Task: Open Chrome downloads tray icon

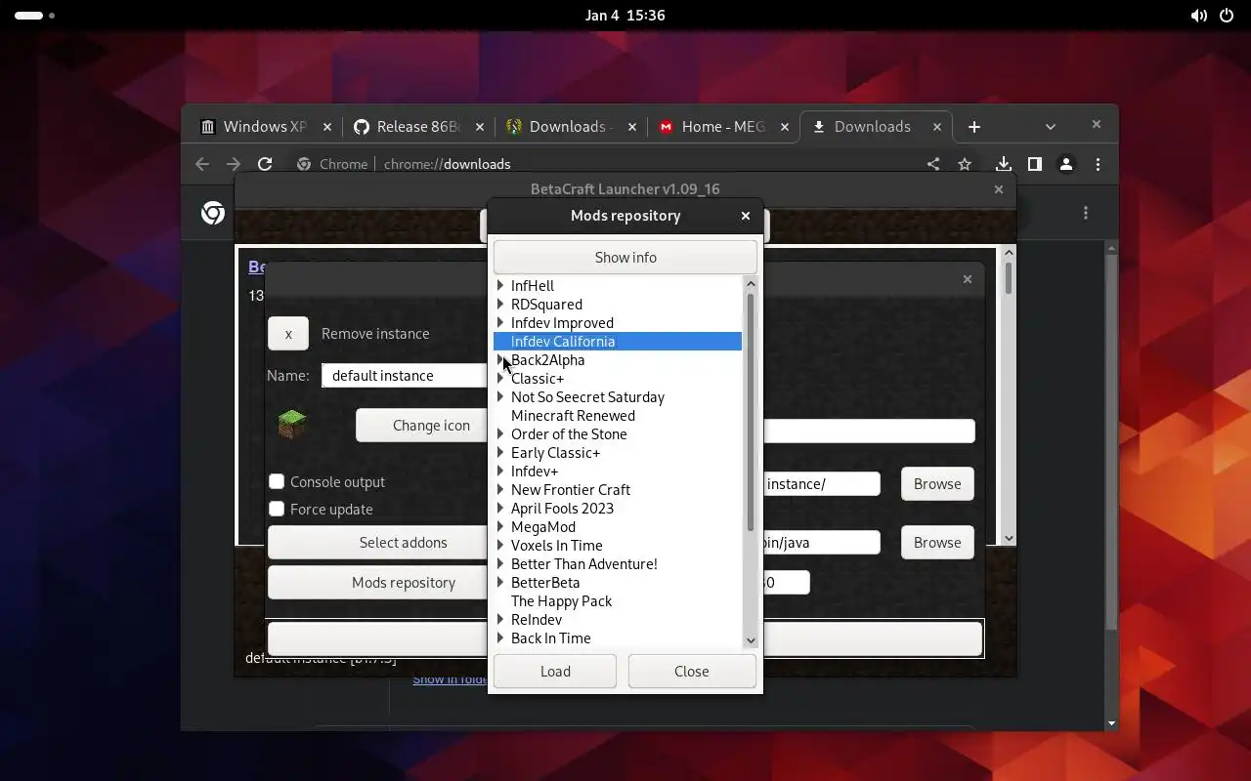Action: click(x=1003, y=164)
